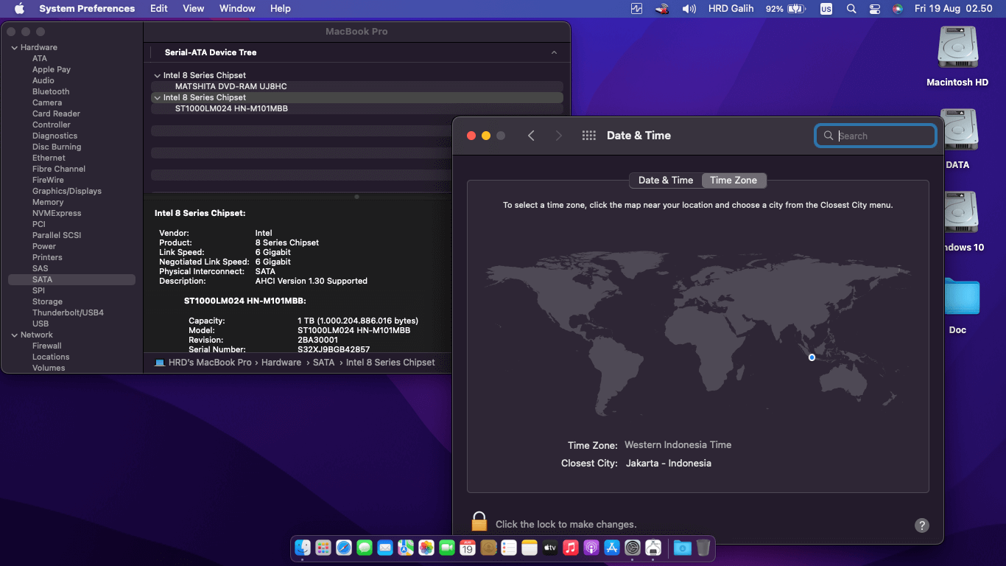
Task: Click the Closest City field Jakarta - Indonesia
Action: (x=669, y=464)
